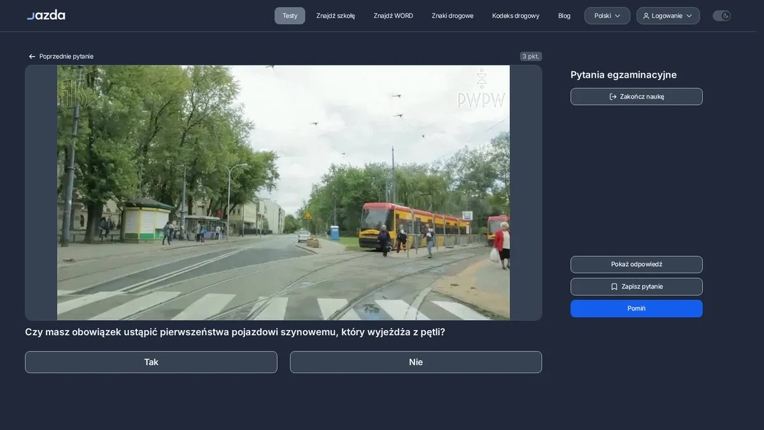Reveal answer with Pokaż odpowiedź
This screenshot has height=430, width=764.
pos(637,264)
